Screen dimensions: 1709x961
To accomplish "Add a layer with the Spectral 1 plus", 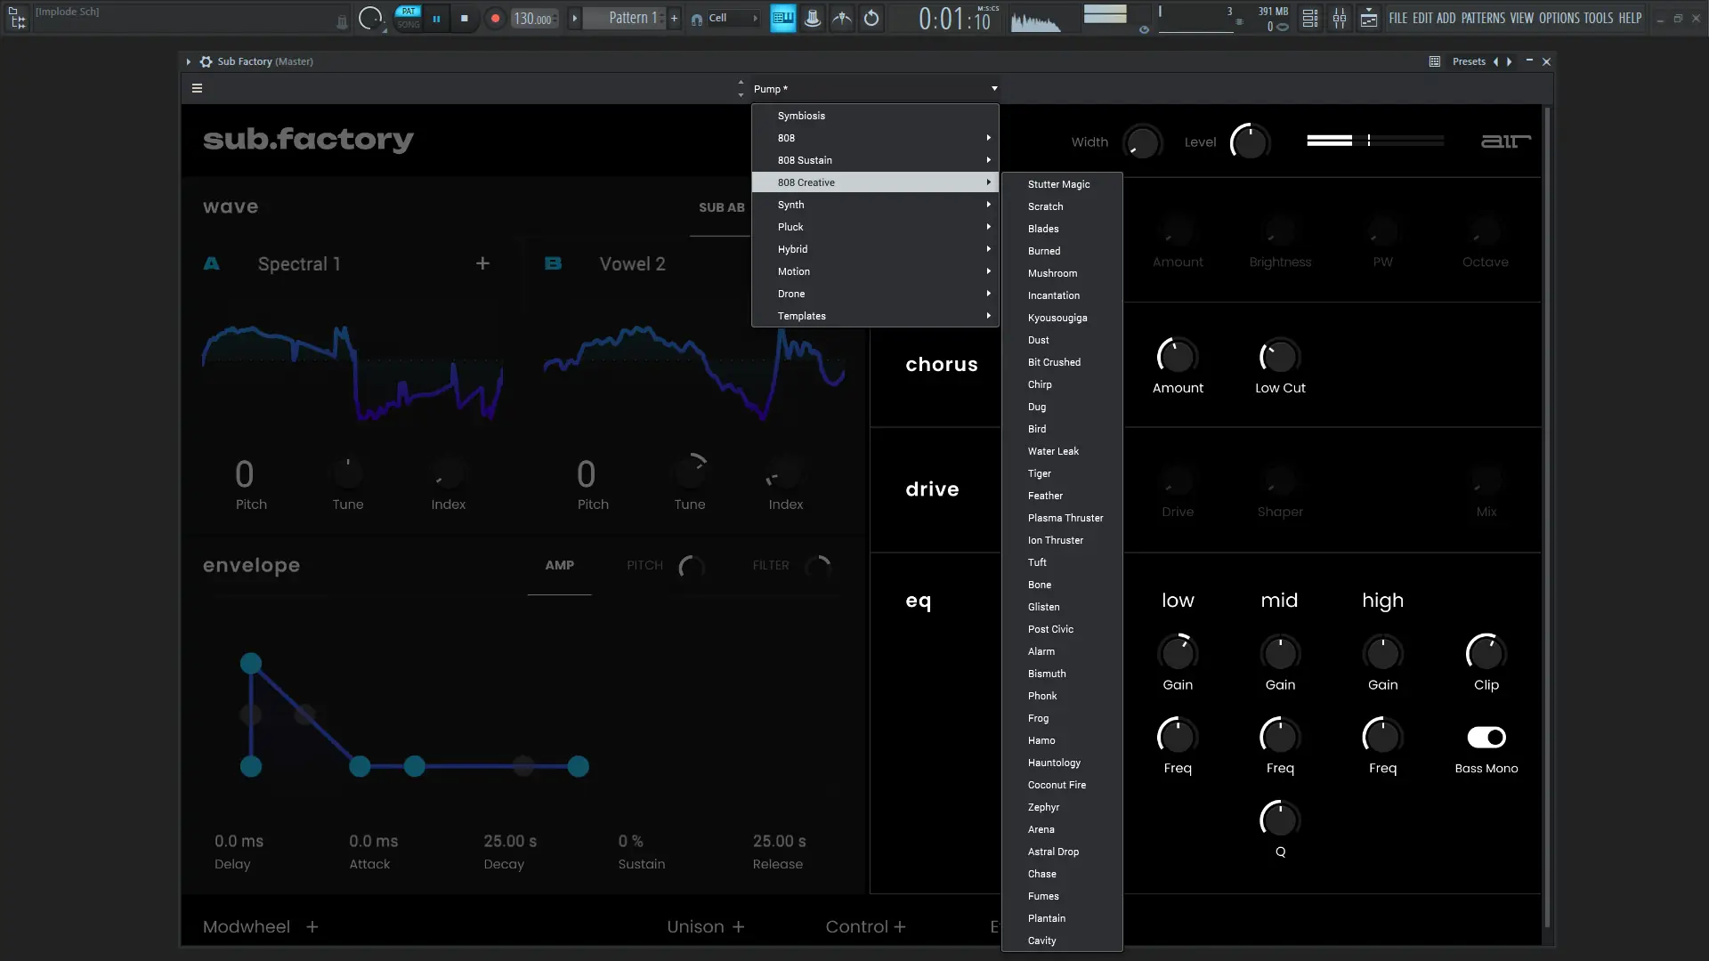I will click(482, 263).
